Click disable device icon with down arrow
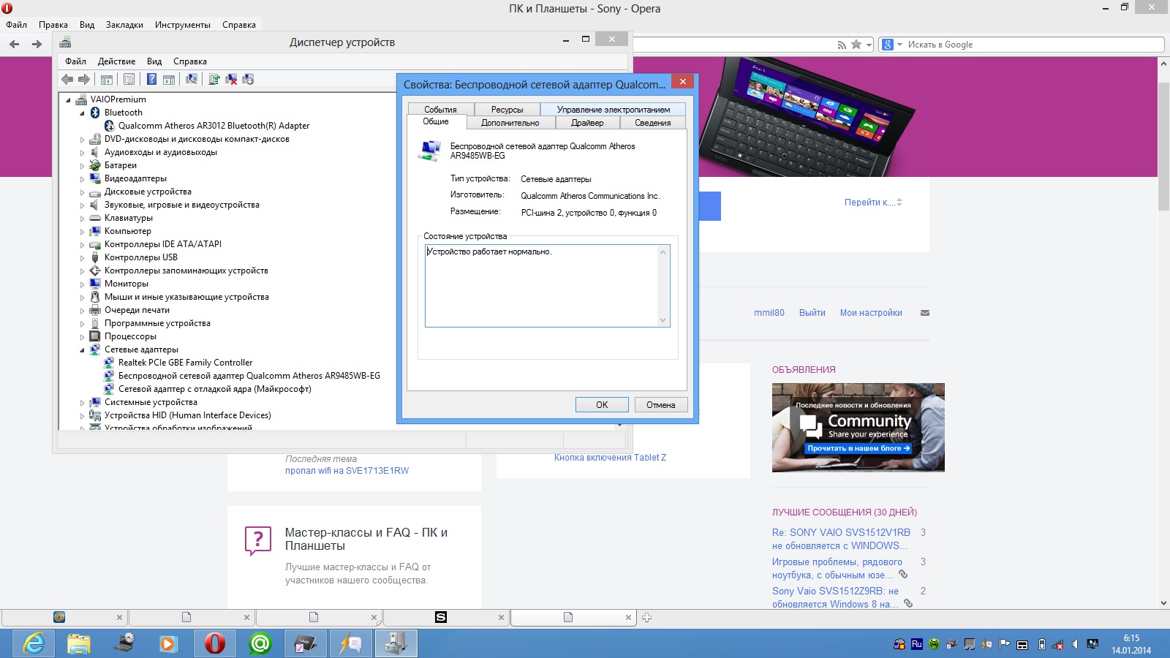Viewport: 1170px width, 658px height. tap(248, 79)
